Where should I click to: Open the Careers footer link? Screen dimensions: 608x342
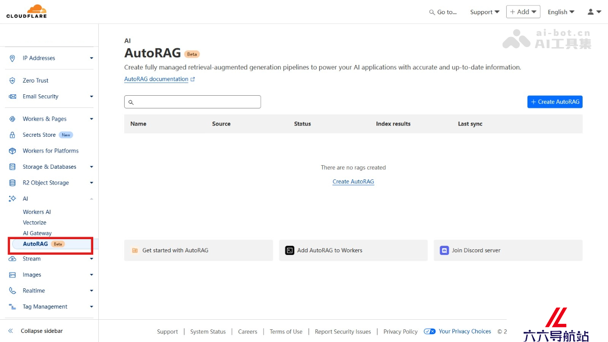click(x=248, y=332)
